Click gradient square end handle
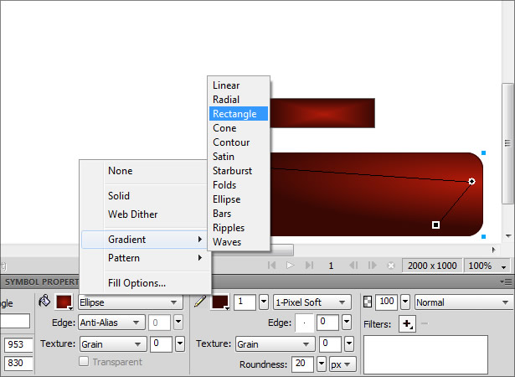This screenshot has height=377, width=515. tap(435, 225)
